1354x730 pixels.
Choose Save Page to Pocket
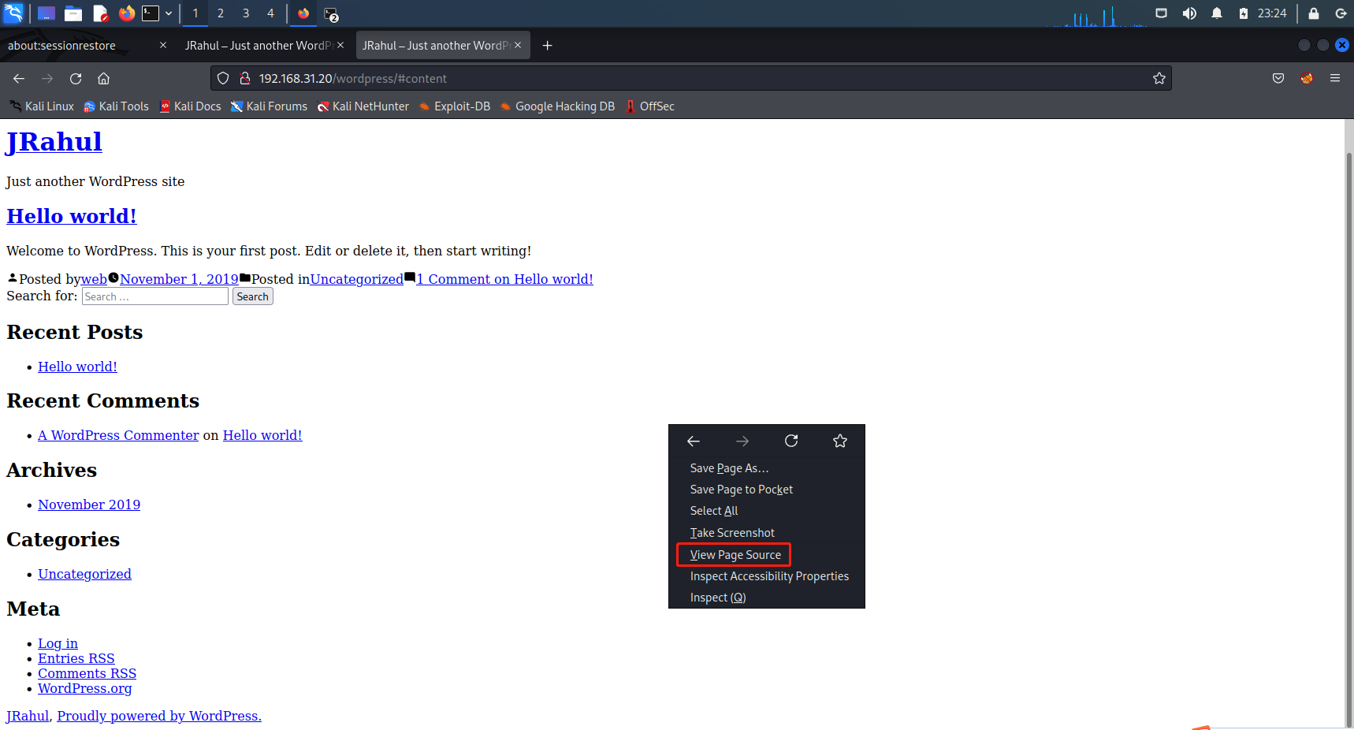[x=767, y=490]
